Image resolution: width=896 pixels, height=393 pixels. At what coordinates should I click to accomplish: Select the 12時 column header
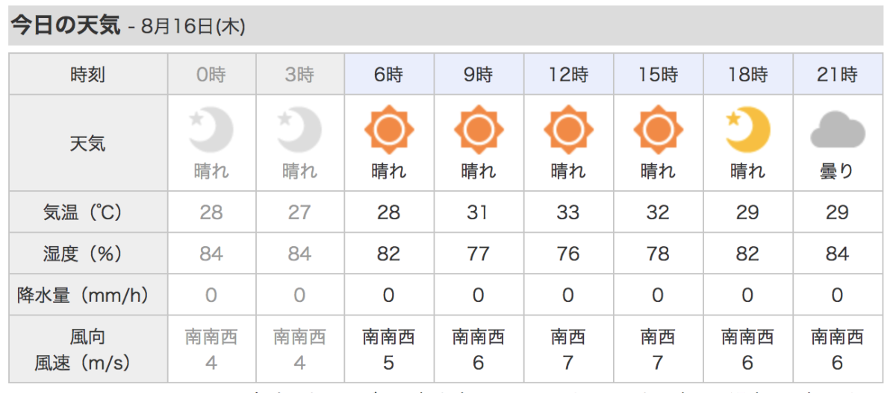point(568,75)
